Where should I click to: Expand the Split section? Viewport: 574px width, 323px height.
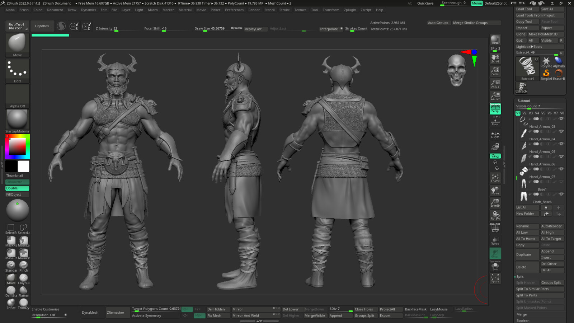click(520, 277)
